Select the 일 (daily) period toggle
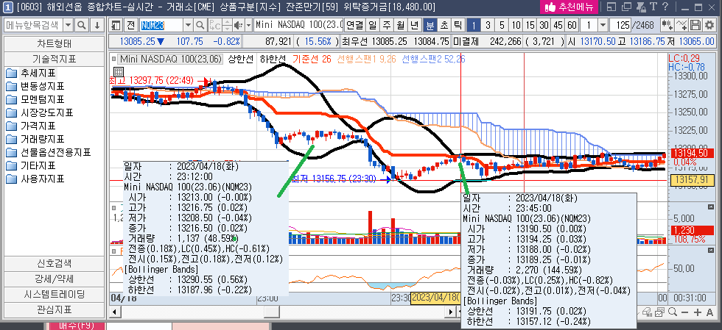 coord(373,25)
